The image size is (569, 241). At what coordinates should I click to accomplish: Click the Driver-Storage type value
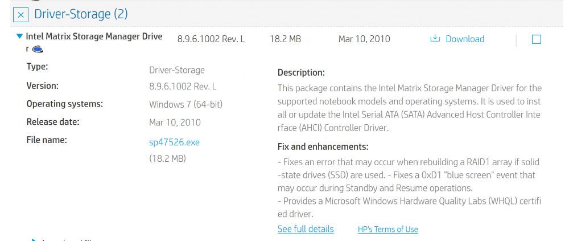177,70
